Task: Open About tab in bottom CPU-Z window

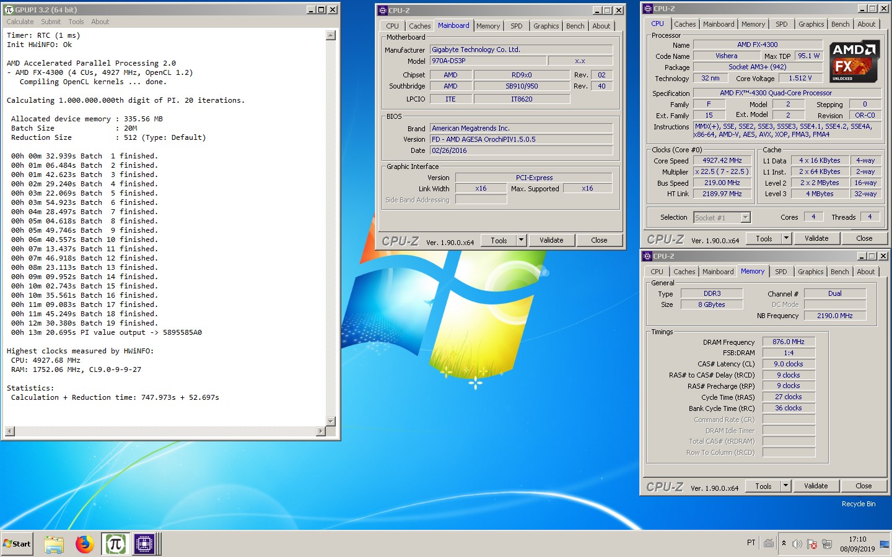Action: pyautogui.click(x=866, y=272)
